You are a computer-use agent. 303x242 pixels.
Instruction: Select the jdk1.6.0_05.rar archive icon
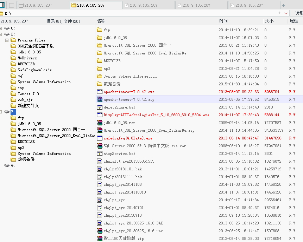coord(100,123)
